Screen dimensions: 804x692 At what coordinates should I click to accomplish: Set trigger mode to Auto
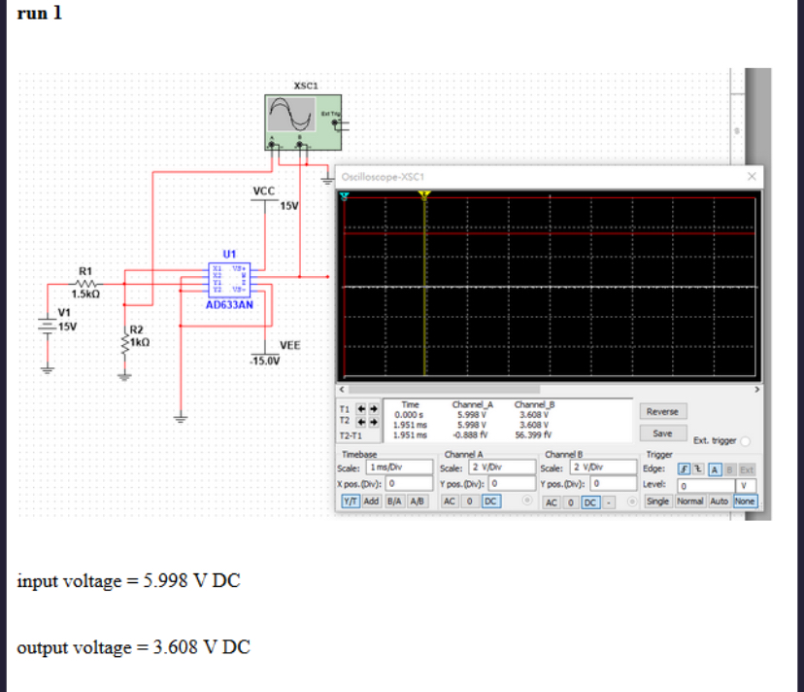point(720,502)
